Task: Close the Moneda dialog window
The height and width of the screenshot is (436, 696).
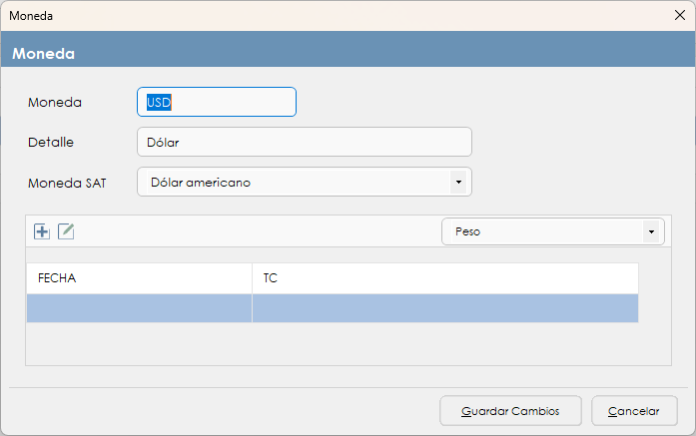Action: [x=680, y=16]
